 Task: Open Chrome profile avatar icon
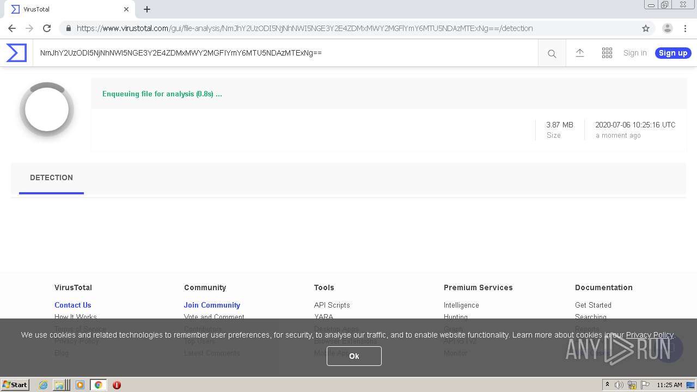pos(668,28)
